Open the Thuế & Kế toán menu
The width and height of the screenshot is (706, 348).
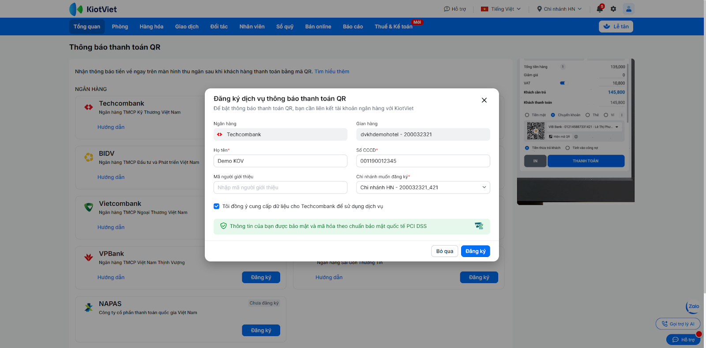(394, 26)
